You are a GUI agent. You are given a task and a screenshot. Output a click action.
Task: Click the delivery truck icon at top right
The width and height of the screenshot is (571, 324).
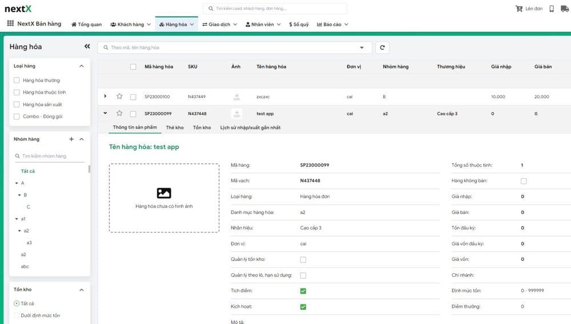pyautogui.click(x=566, y=9)
